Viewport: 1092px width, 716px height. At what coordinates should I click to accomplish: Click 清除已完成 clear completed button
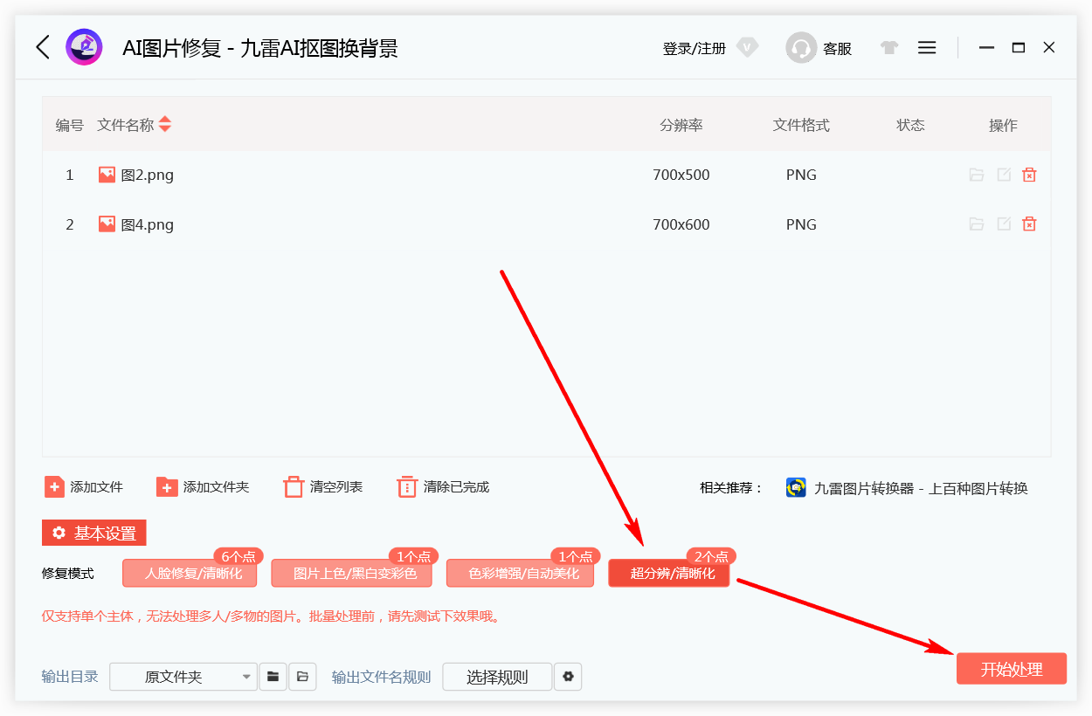[443, 487]
